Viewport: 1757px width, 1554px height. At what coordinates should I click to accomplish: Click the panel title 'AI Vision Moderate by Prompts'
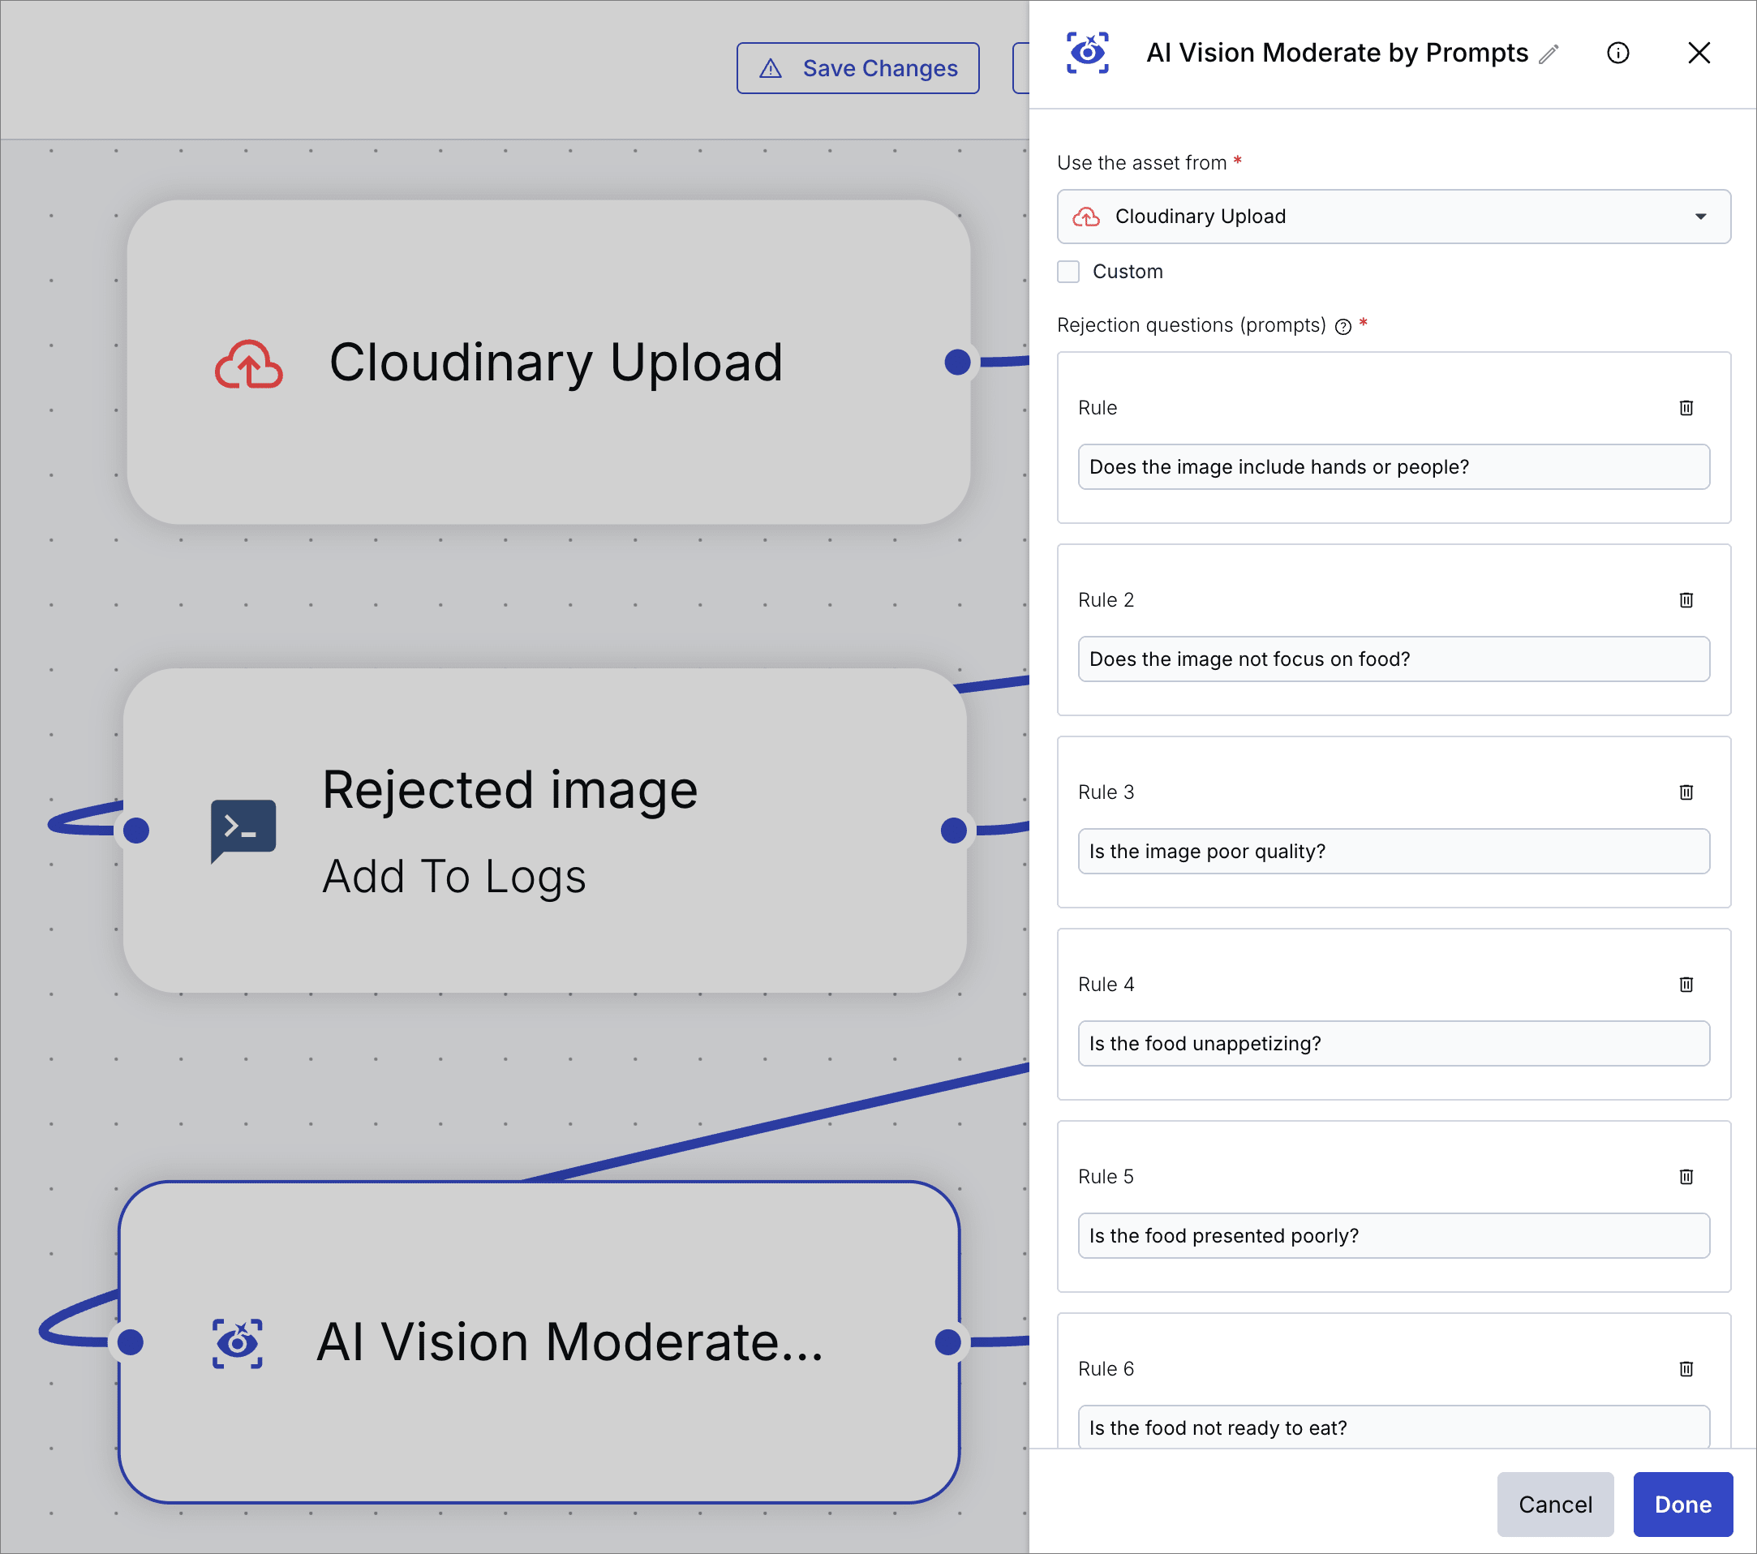point(1337,54)
